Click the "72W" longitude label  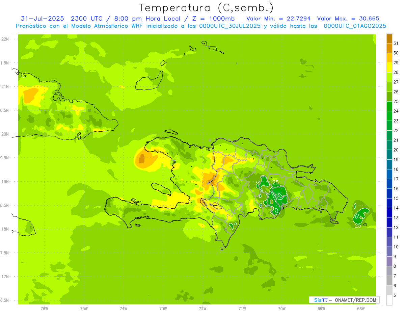(x=202, y=308)
